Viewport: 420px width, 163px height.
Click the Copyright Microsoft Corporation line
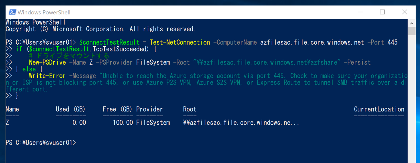tap(100, 29)
